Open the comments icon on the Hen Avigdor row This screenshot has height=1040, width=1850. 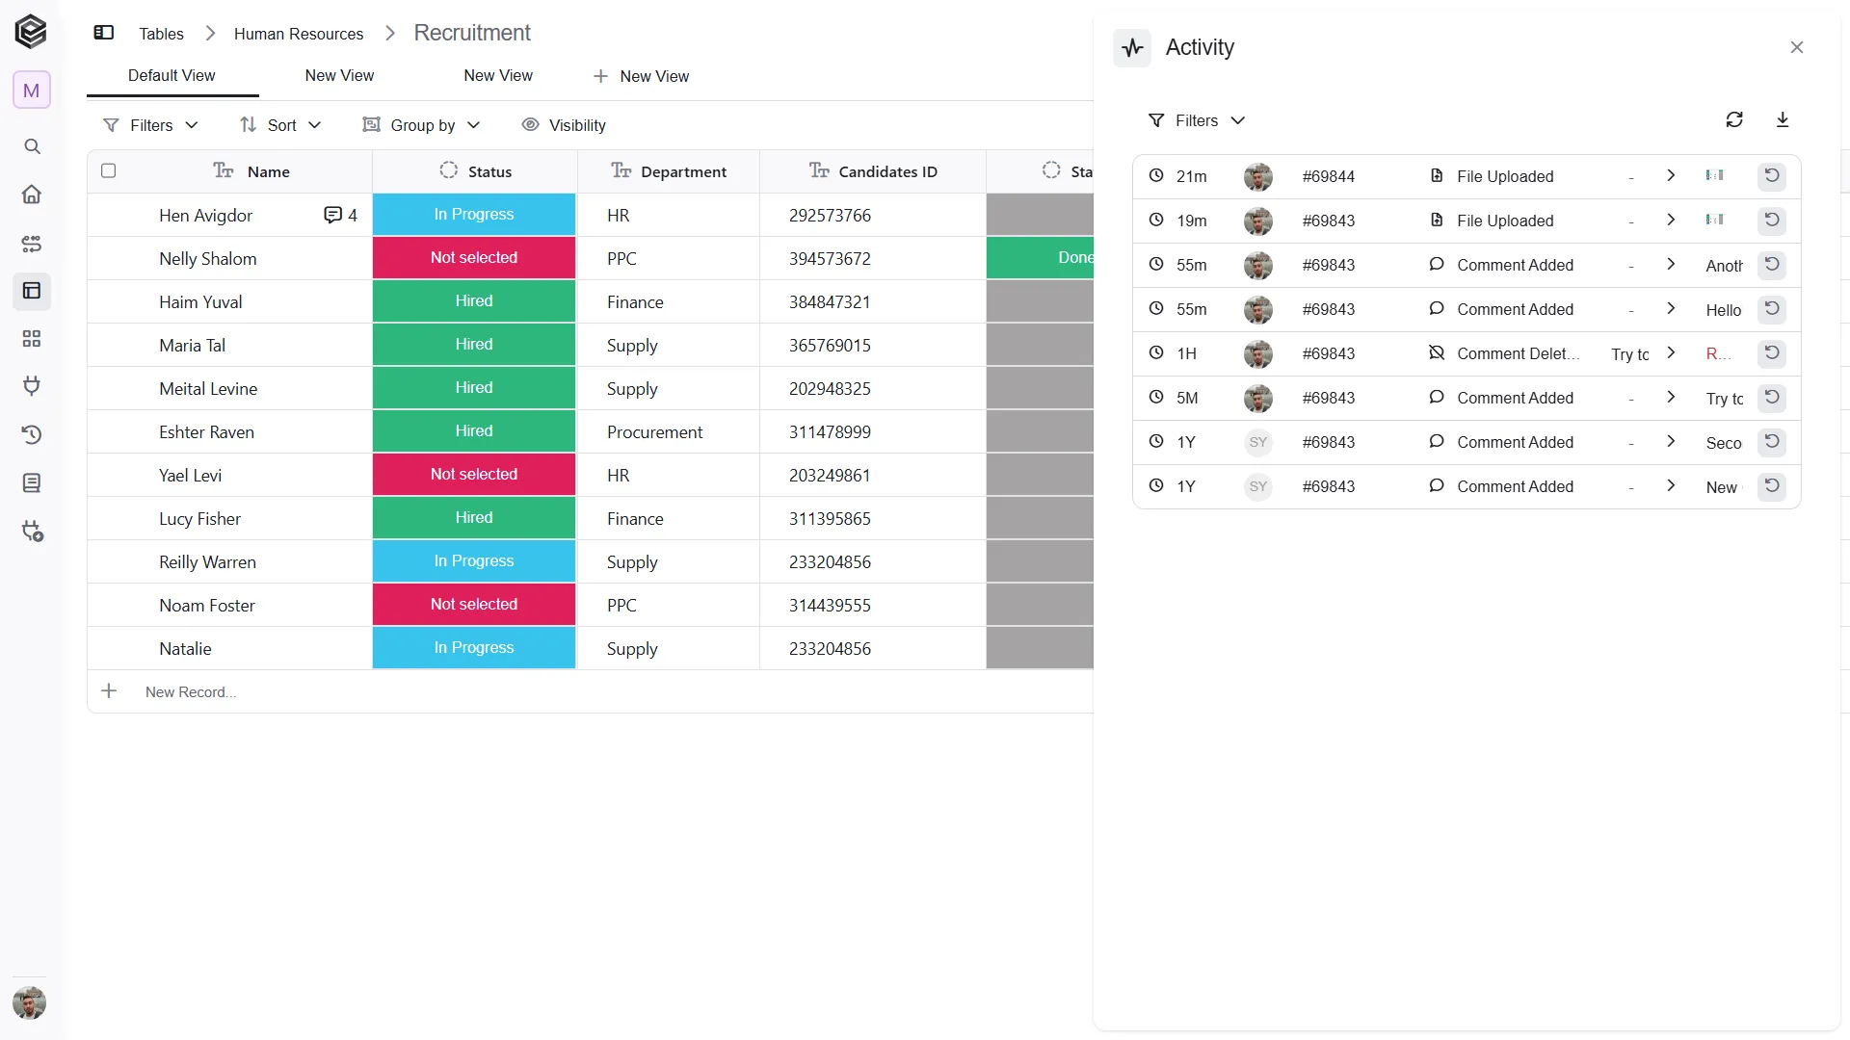pos(332,215)
